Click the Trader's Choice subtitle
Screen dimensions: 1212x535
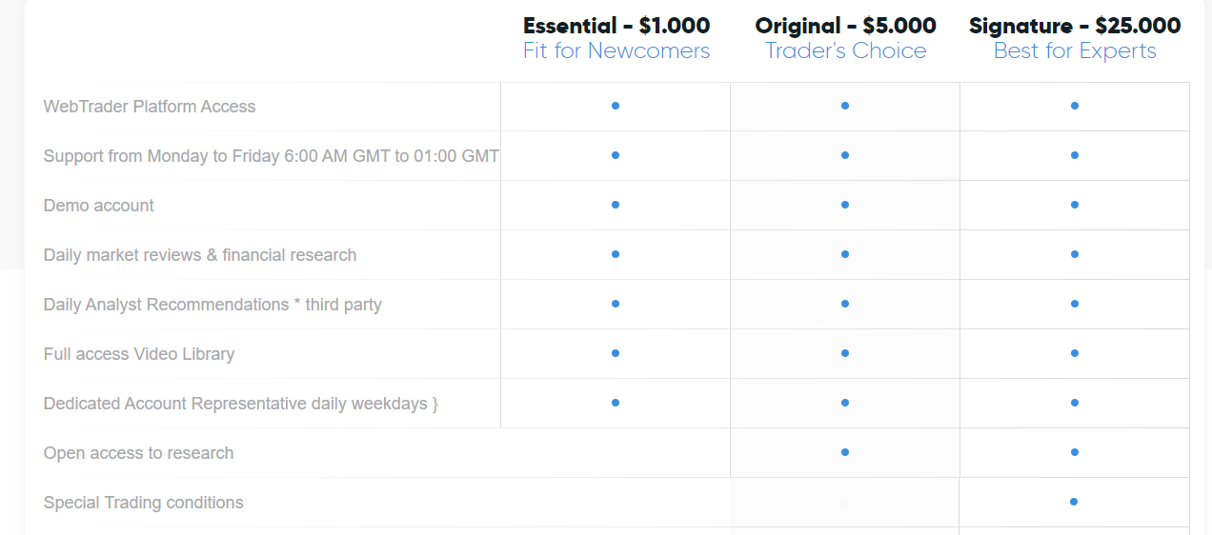point(846,51)
